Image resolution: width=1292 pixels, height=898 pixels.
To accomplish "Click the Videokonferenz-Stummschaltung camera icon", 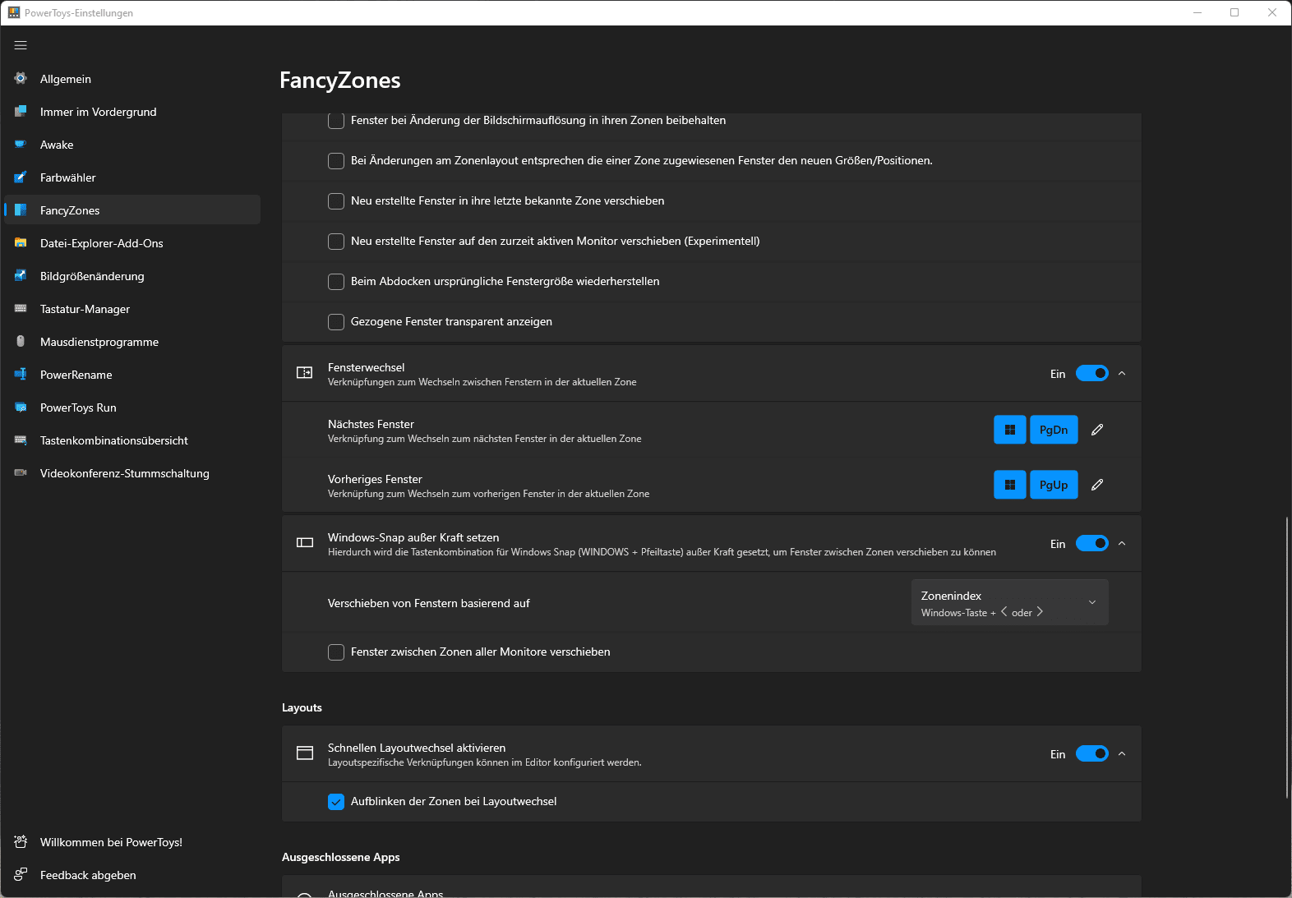I will [x=21, y=472].
